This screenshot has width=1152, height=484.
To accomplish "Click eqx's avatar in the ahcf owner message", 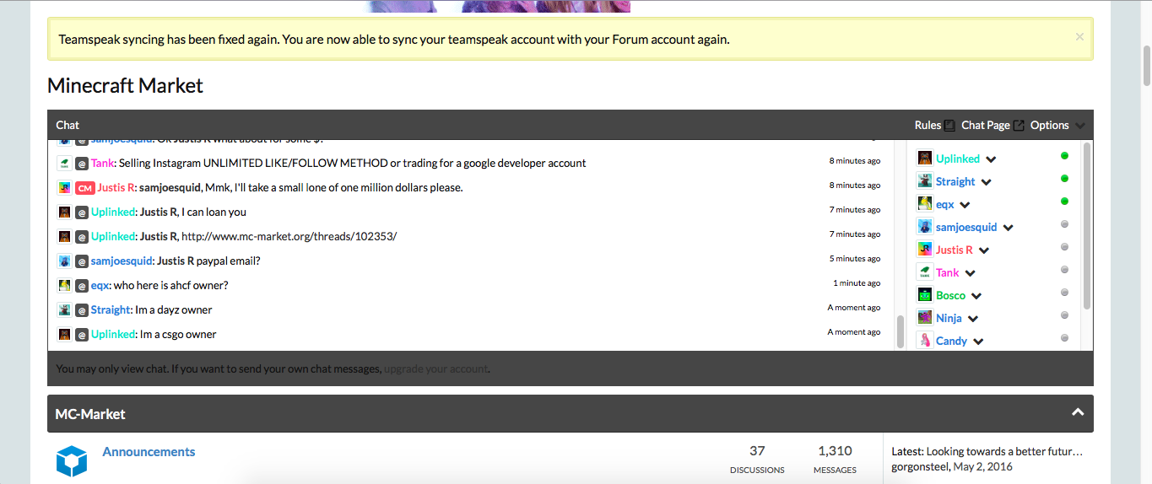I will coord(64,285).
